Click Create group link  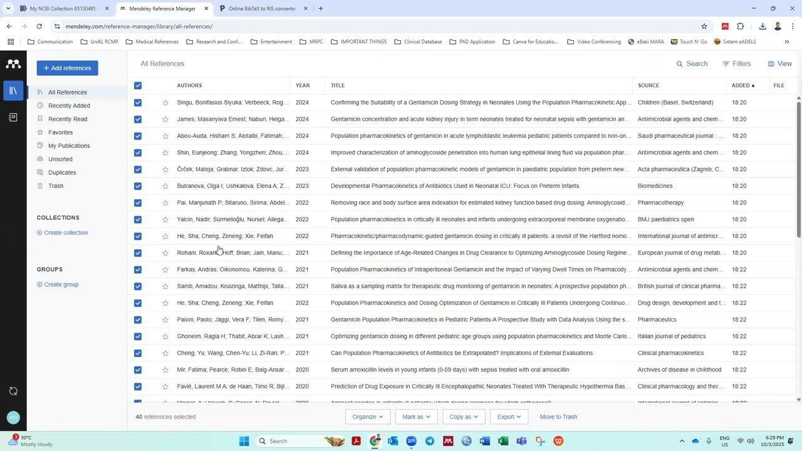point(58,285)
